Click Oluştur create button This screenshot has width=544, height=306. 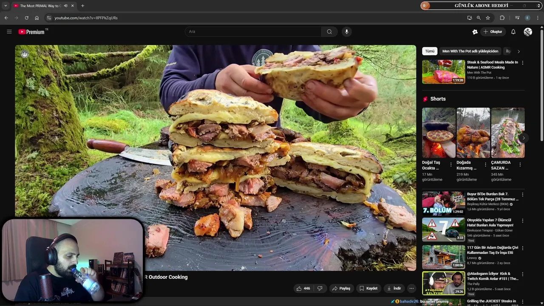tap(493, 31)
